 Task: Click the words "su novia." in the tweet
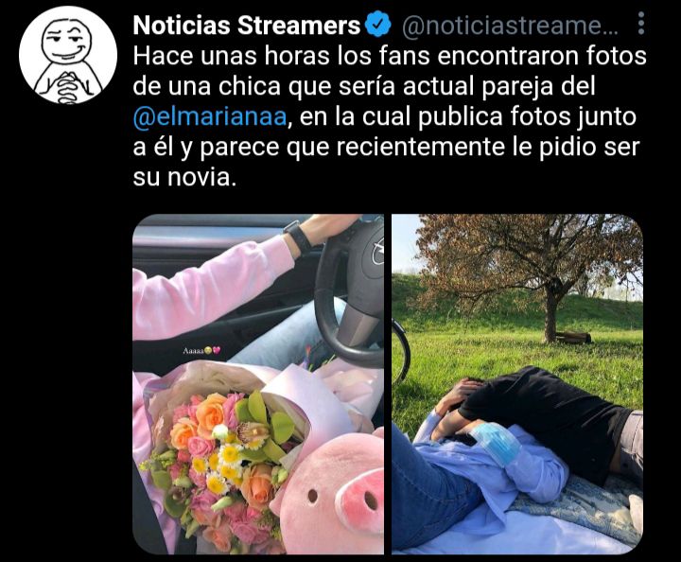tap(185, 177)
